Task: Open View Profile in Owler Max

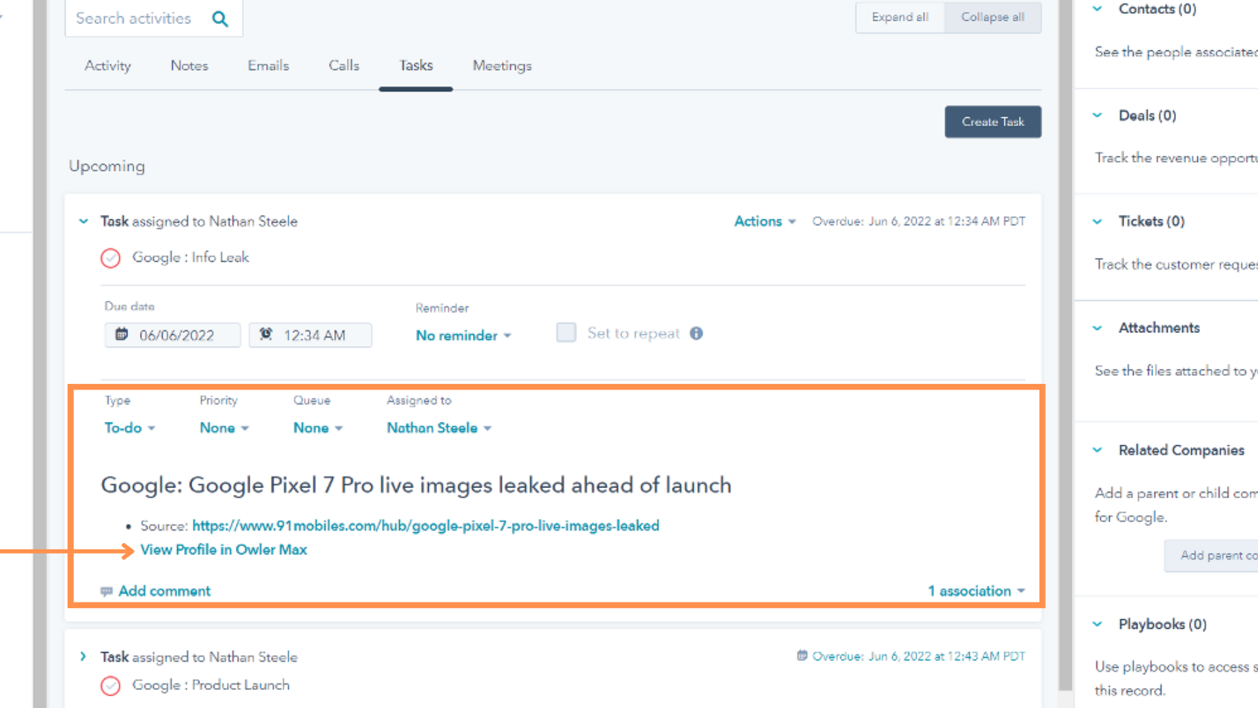Action: click(x=223, y=549)
